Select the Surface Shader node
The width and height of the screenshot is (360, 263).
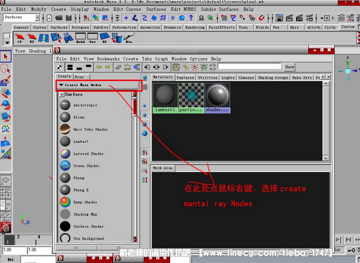point(82,226)
